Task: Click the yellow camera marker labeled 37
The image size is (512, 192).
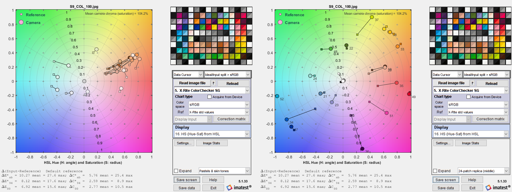Action: 372,17
